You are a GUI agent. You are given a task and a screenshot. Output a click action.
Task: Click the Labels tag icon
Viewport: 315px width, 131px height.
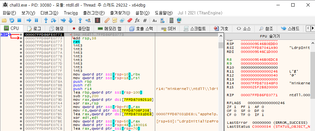click(x=122, y=20)
